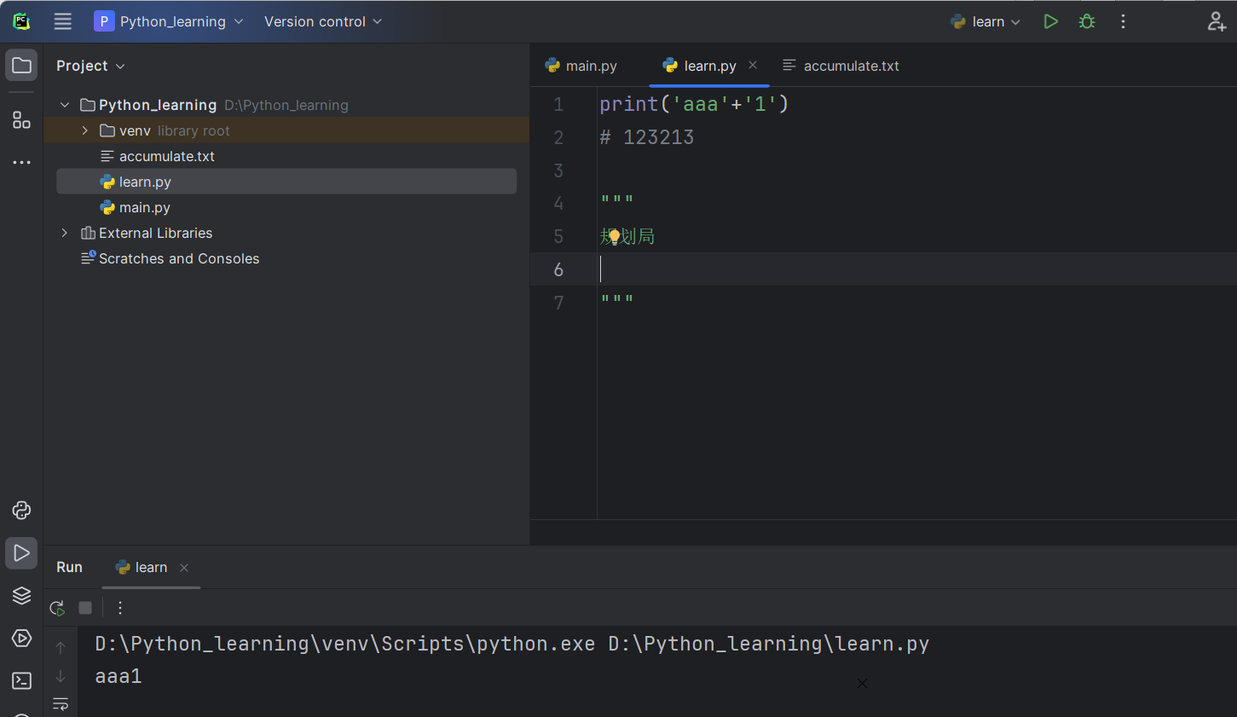Switch to the accumulate.txt tab
The image size is (1237, 717).
pos(841,66)
